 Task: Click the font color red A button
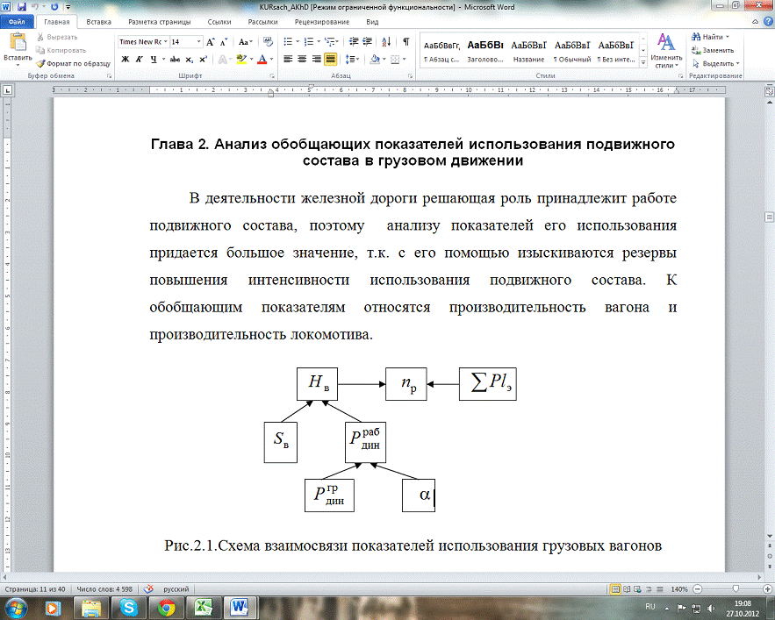(262, 60)
